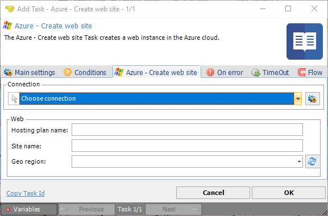328x216 pixels.
Task: Open the Azure - Create web site tab
Action: [157, 72]
